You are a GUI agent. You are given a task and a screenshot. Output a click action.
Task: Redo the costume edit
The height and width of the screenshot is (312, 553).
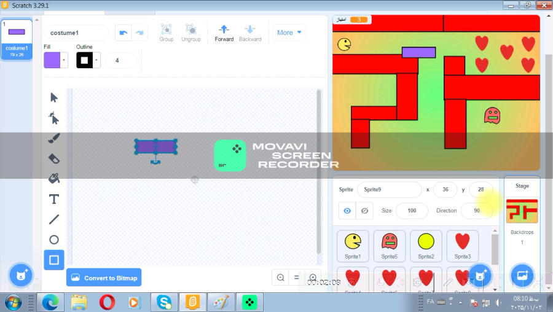(139, 33)
